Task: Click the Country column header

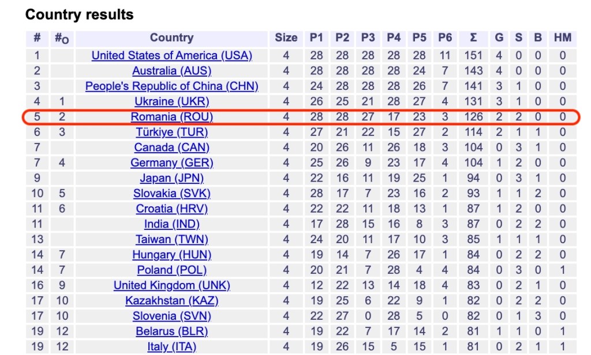Action: coord(171,38)
